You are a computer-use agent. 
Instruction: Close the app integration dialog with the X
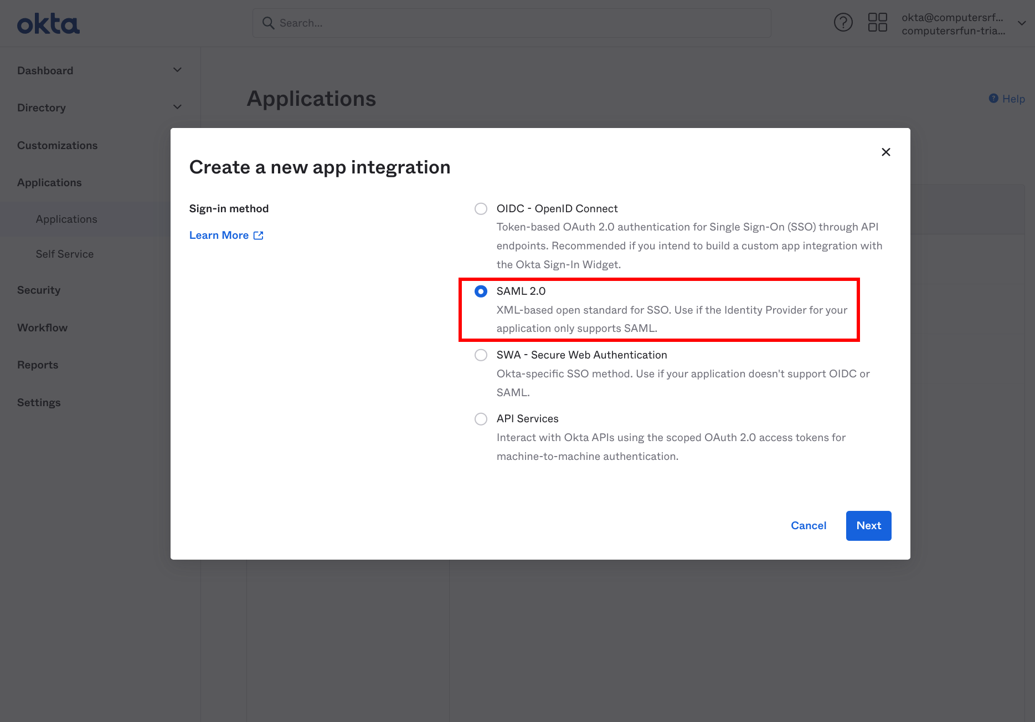pos(885,151)
